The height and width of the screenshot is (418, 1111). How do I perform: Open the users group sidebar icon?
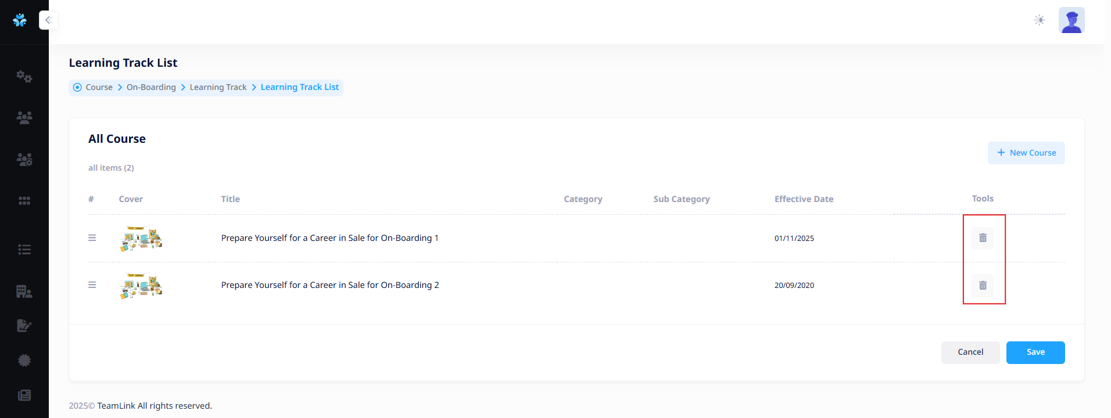tap(24, 118)
